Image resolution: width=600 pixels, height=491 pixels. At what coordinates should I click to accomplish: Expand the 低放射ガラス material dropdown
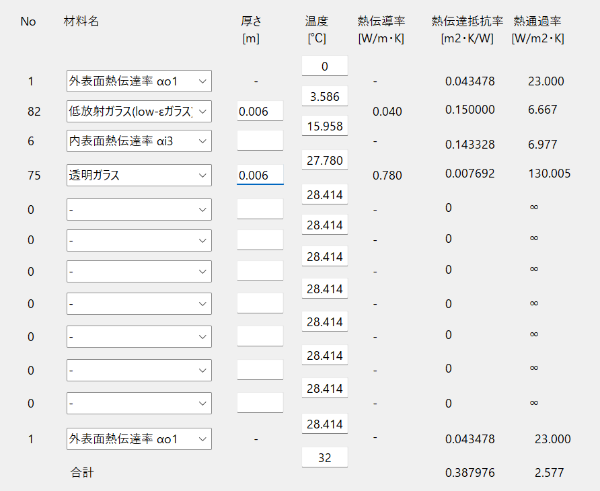pos(139,112)
